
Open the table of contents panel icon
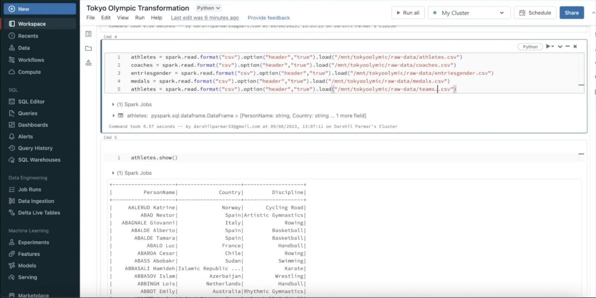click(x=88, y=34)
